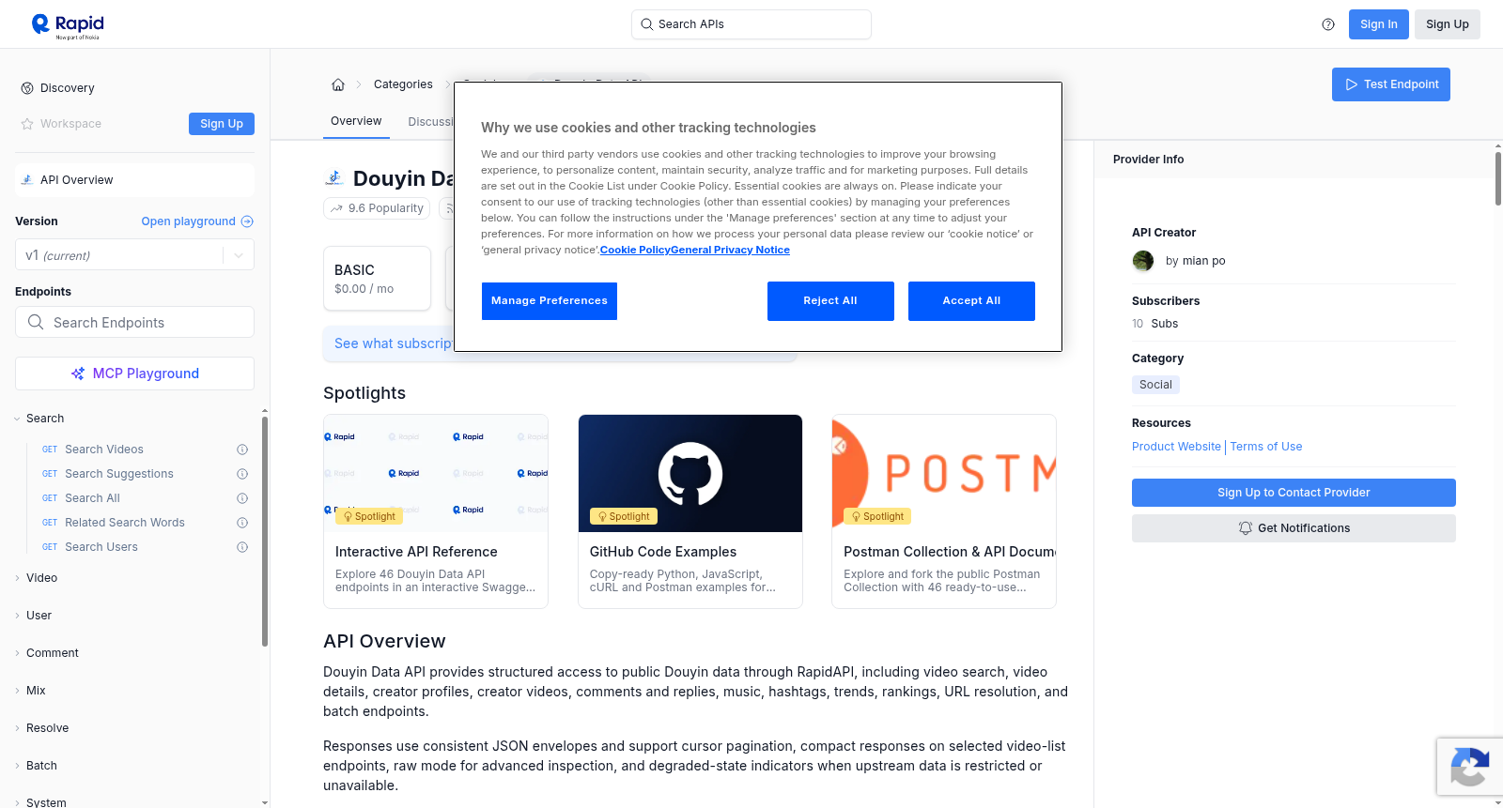1503x808 pixels.
Task: Click Discovery in the sidebar
Action: (68, 88)
